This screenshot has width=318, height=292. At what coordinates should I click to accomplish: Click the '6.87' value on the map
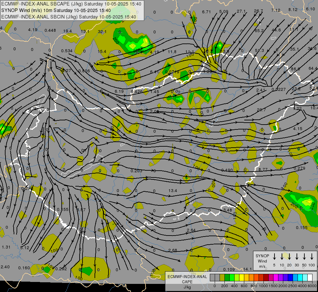pyautogui.click(x=81, y=210)
